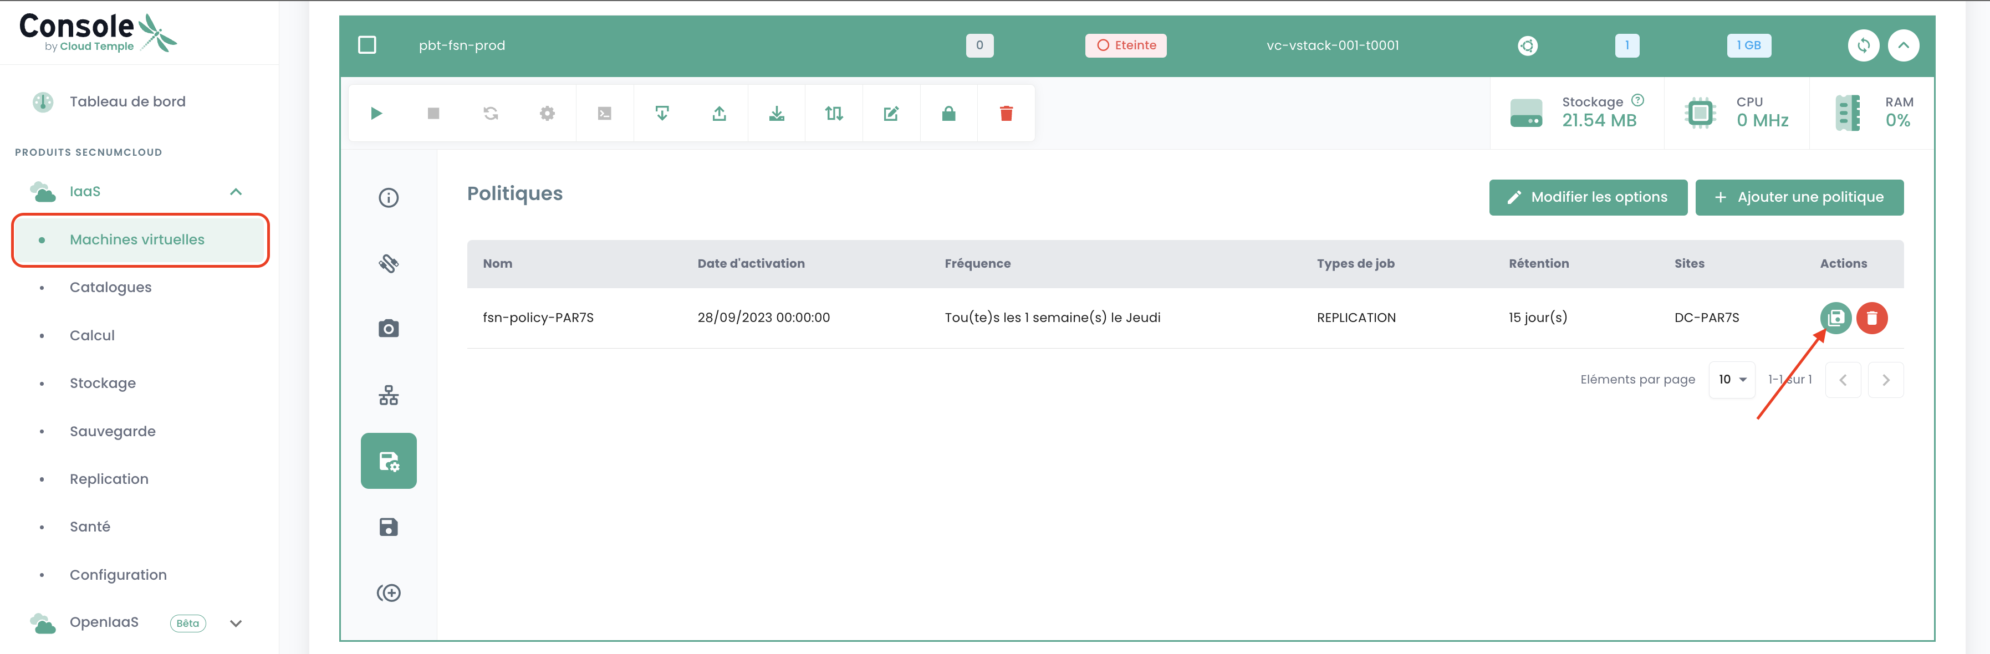Open the info tab icon in the VM panel
The width and height of the screenshot is (1990, 654).
click(389, 198)
